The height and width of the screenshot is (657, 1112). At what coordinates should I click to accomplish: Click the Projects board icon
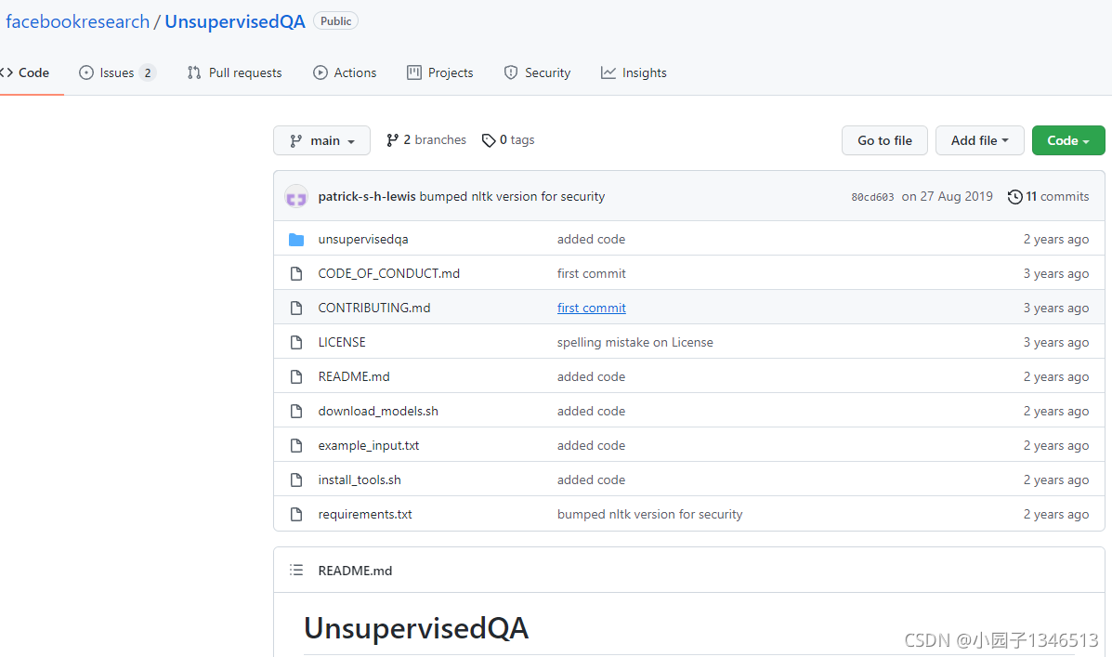414,72
